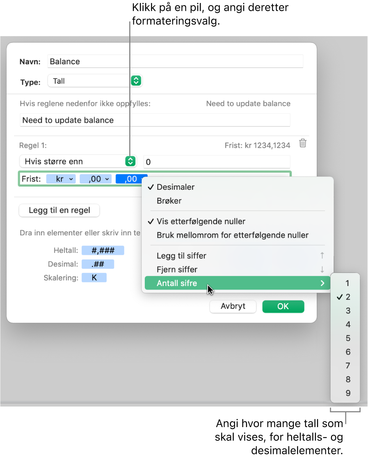The height and width of the screenshot is (461, 368).
Task: Select checked 2 in the digit submenu
Action: [345, 297]
